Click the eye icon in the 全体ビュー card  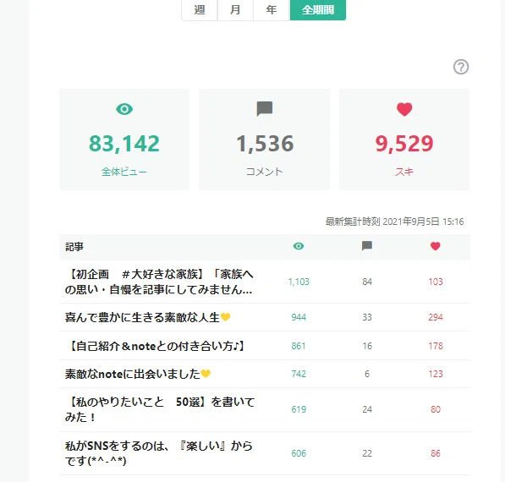click(x=124, y=109)
